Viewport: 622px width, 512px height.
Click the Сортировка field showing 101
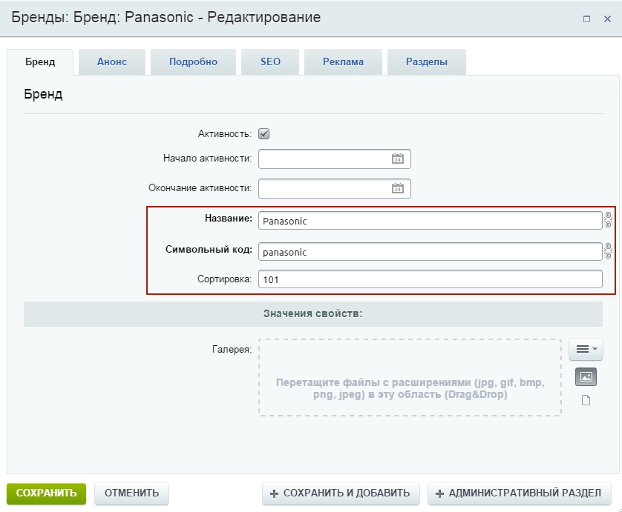click(x=431, y=279)
